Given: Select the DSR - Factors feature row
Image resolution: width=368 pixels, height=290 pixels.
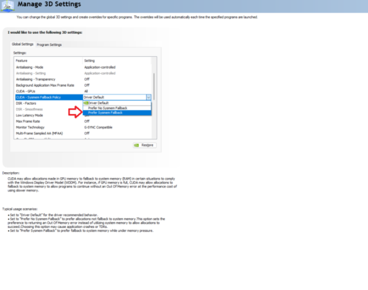Looking at the screenshot, I should (x=26, y=103).
